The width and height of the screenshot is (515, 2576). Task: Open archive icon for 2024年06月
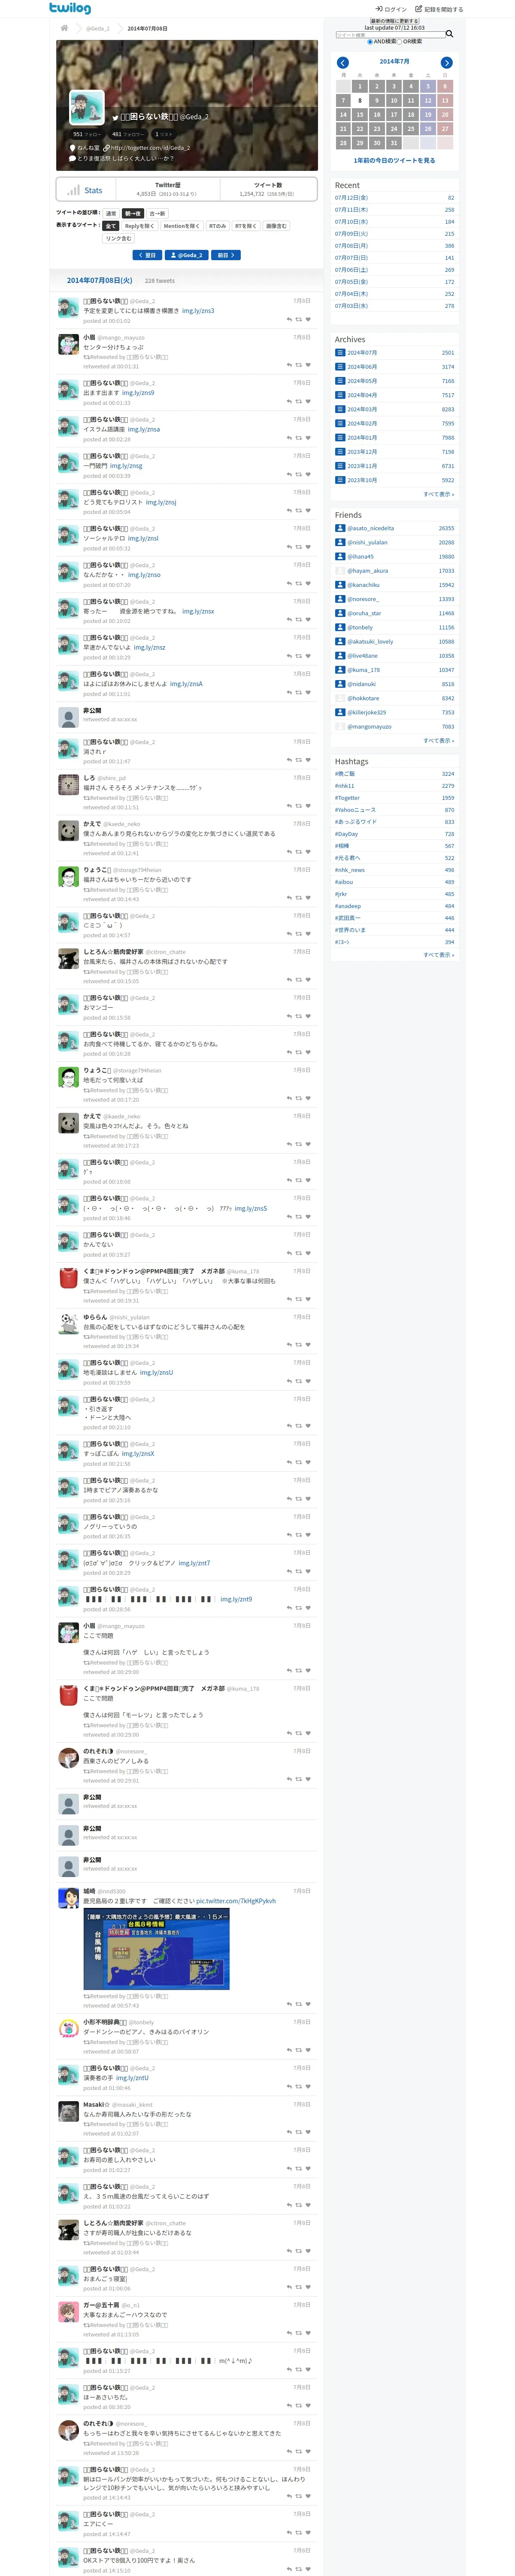click(340, 367)
